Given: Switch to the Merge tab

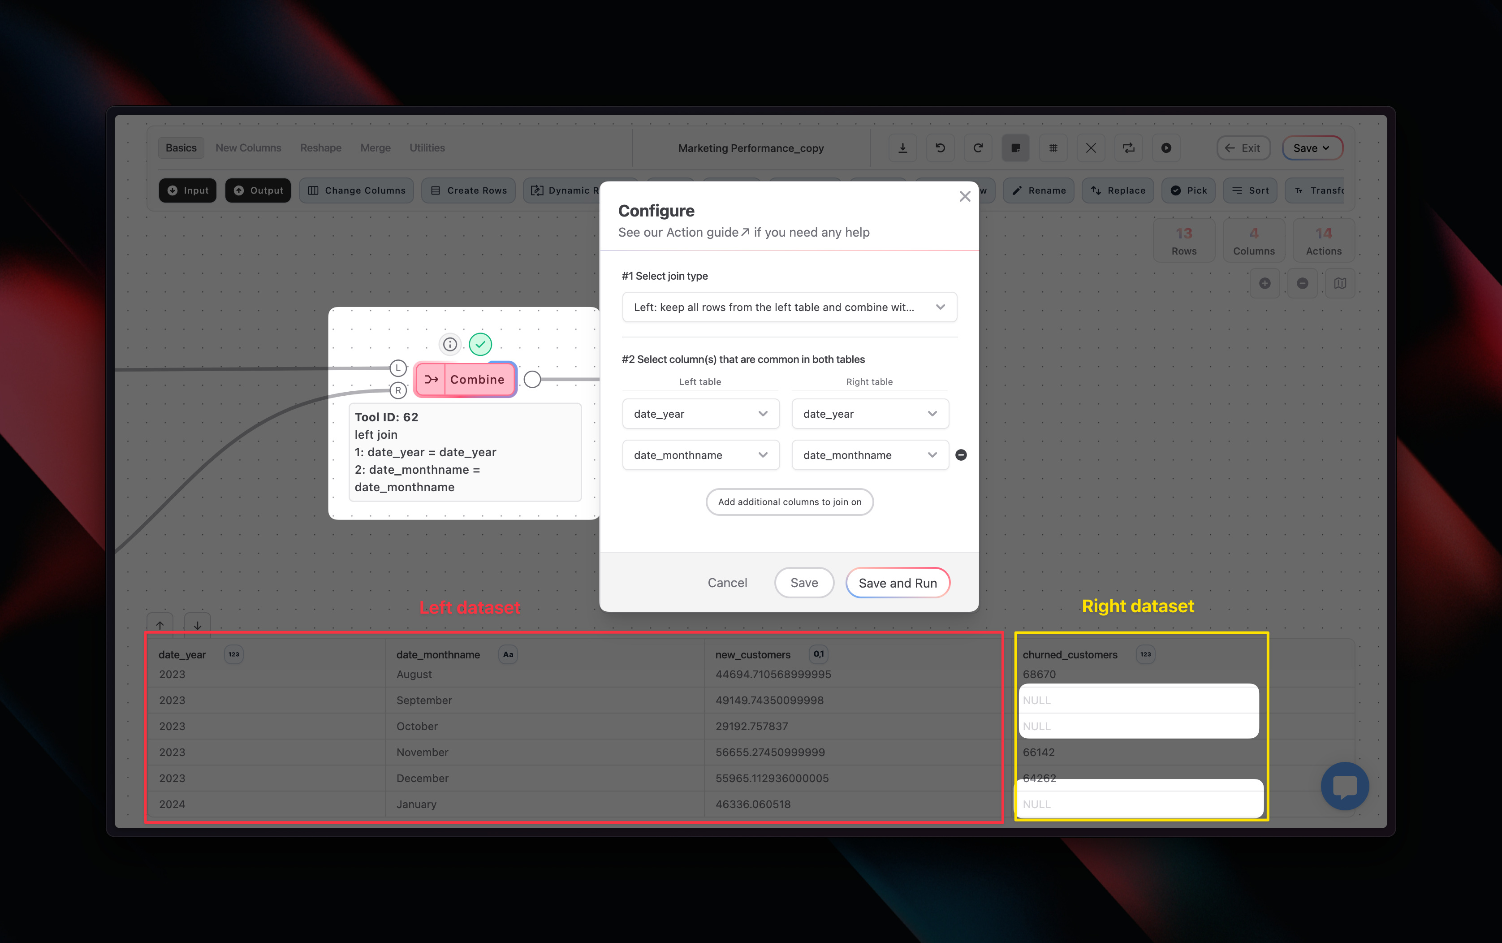Looking at the screenshot, I should click(375, 148).
